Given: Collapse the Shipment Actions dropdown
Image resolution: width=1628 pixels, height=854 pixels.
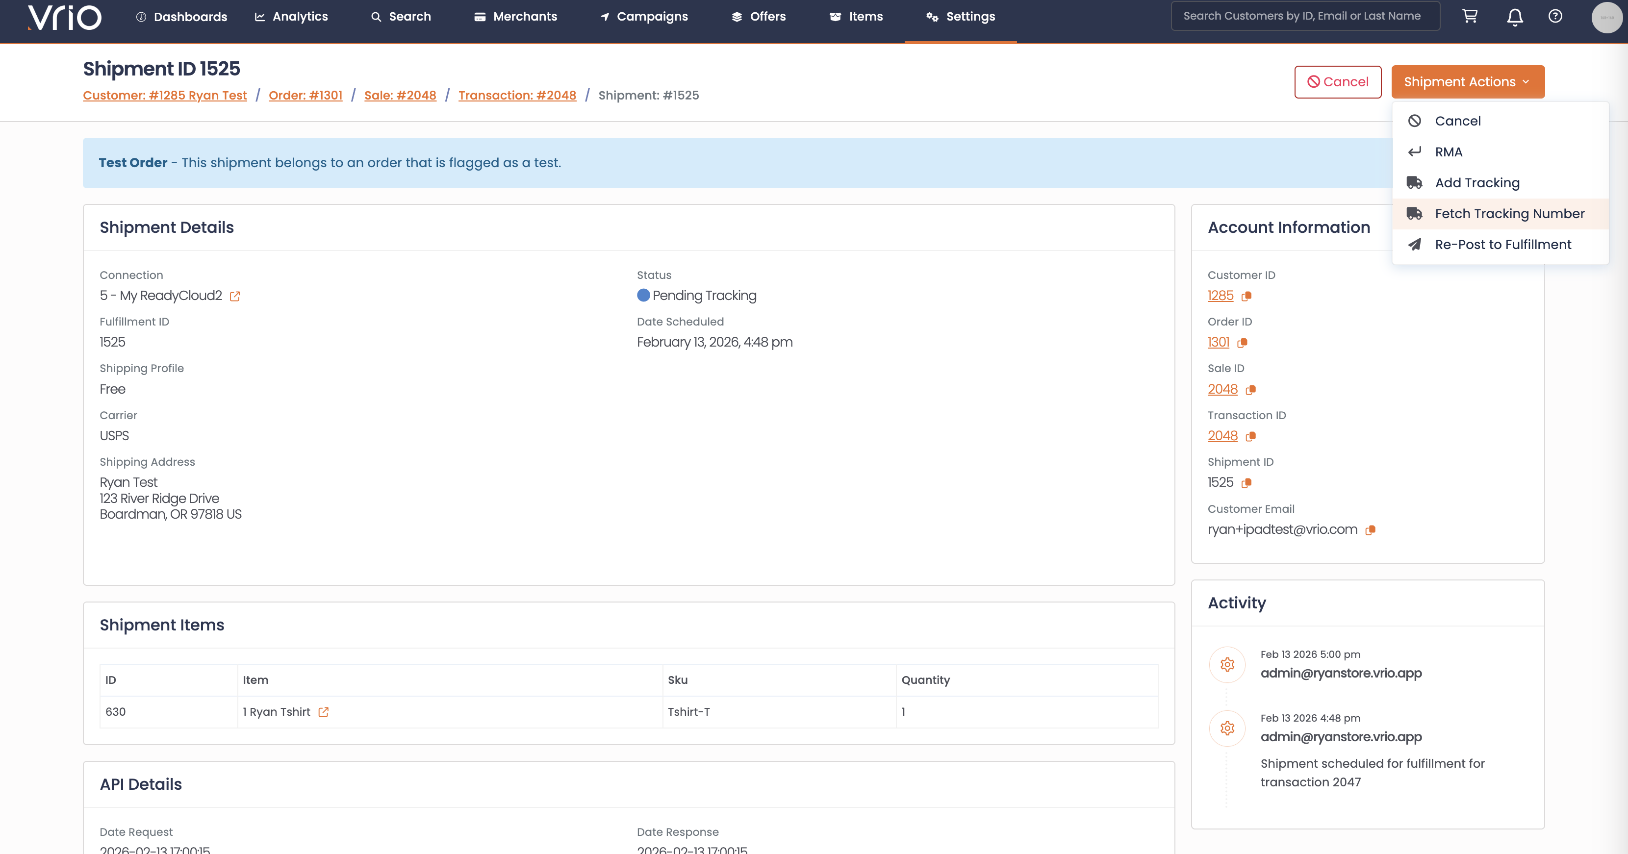Looking at the screenshot, I should click(x=1468, y=82).
